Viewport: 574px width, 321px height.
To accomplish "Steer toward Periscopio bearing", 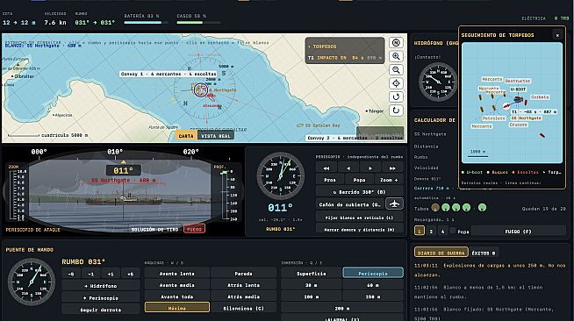I will click(101, 298).
